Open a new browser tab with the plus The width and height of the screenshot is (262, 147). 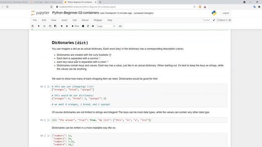coord(100,2)
